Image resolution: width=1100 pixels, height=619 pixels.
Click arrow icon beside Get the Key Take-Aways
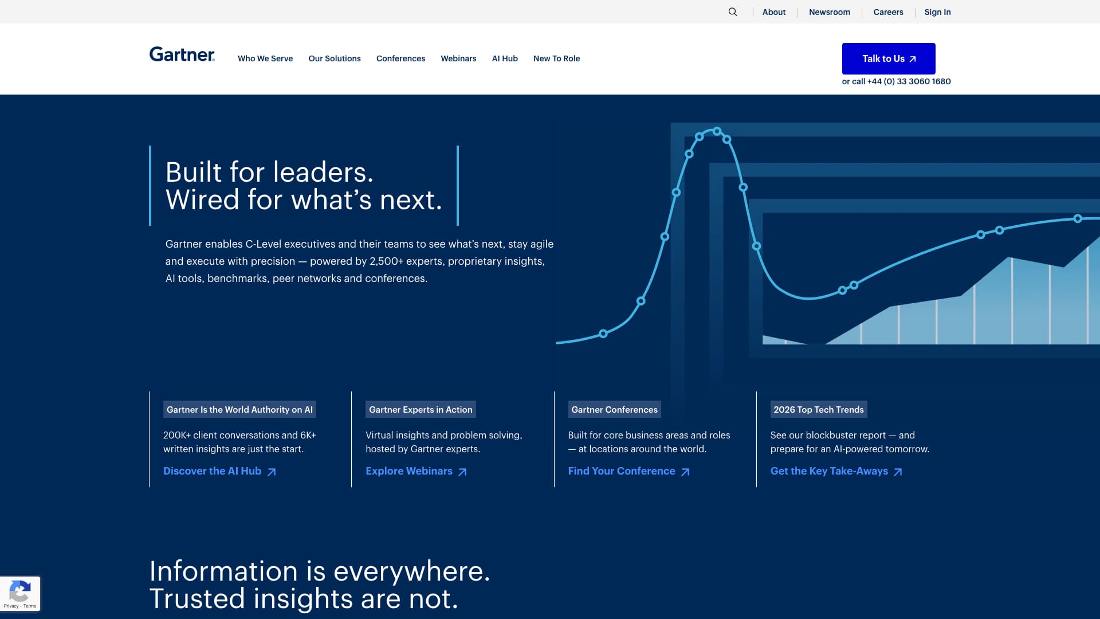pos(898,472)
